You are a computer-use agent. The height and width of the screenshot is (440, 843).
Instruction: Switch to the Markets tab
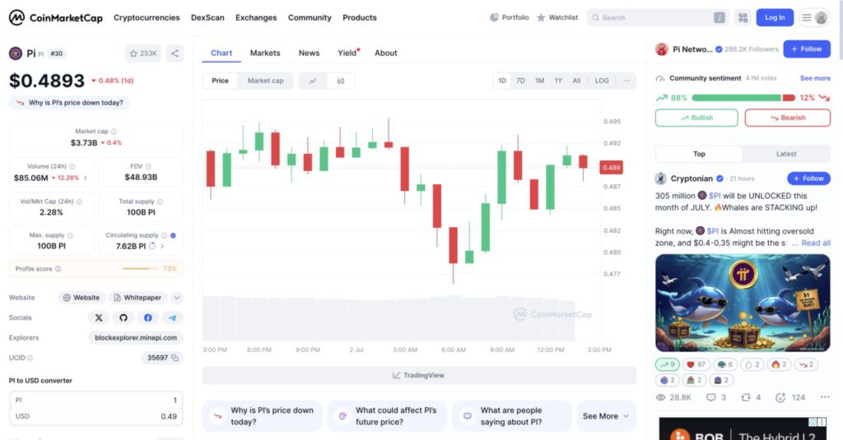click(x=265, y=53)
